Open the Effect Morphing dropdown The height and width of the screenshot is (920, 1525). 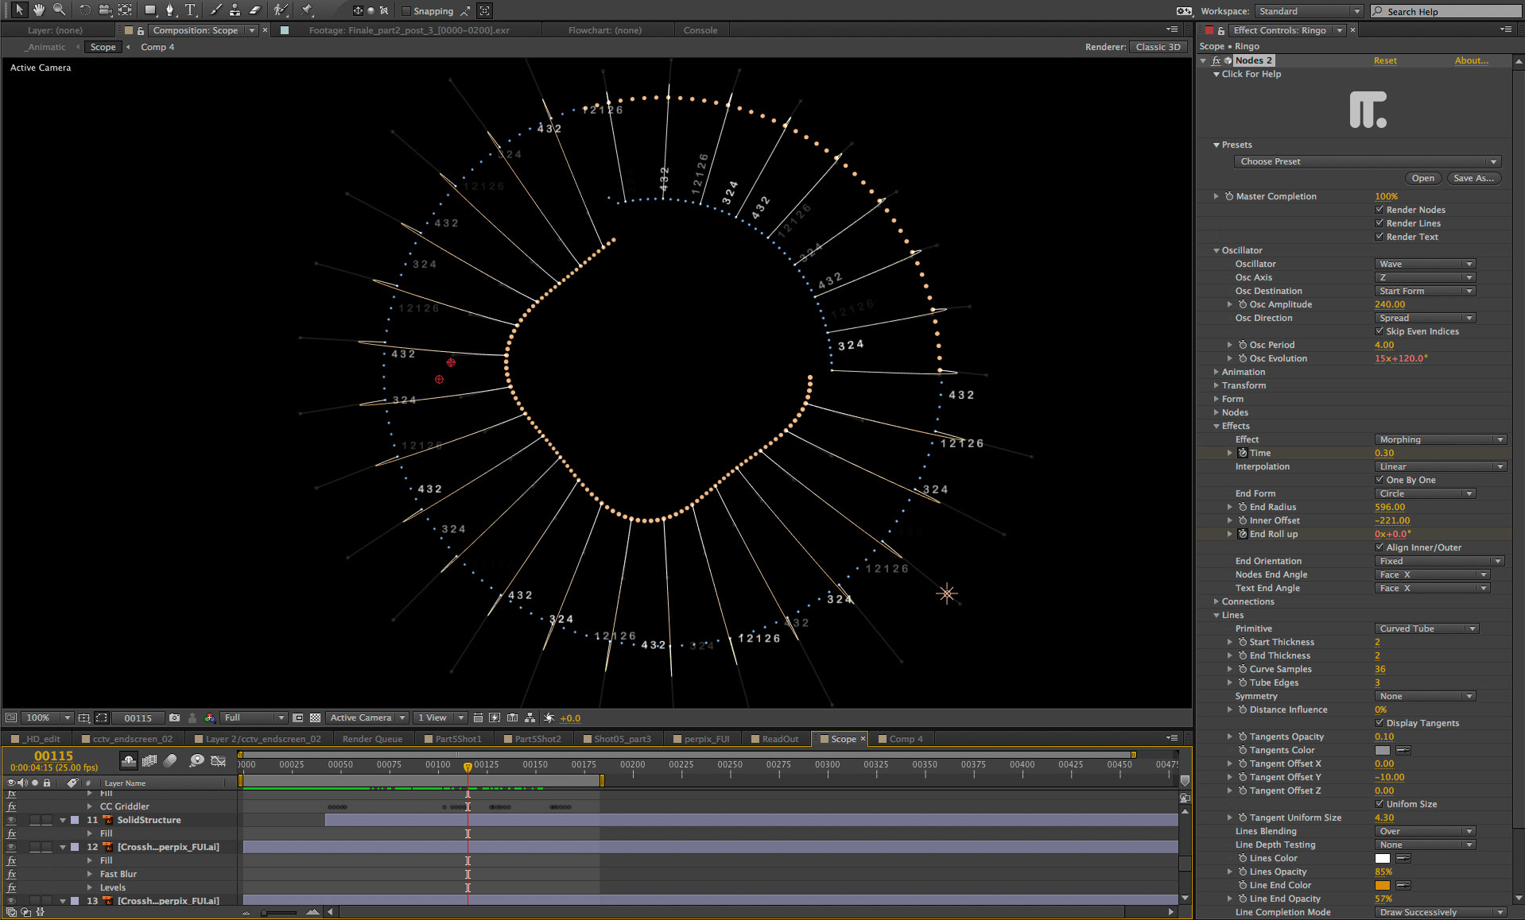[1440, 439]
